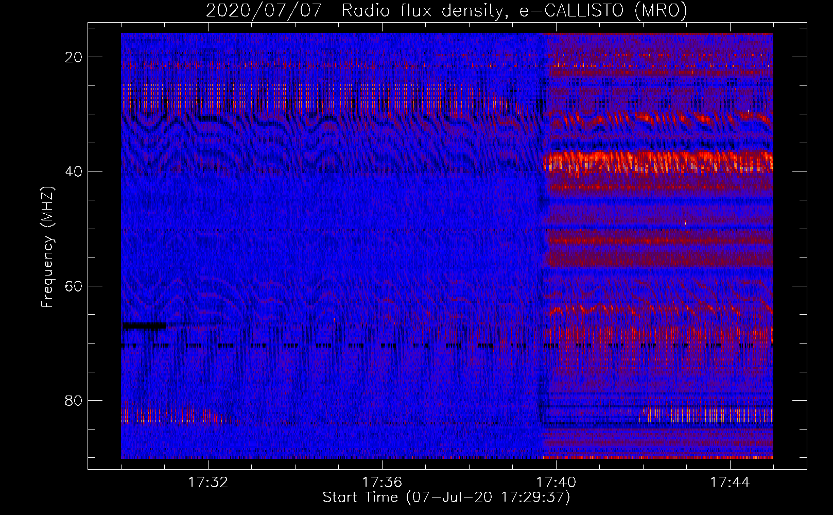This screenshot has width=833, height=515.
Task: Click the time tick label "17:44"
Action: [730, 482]
